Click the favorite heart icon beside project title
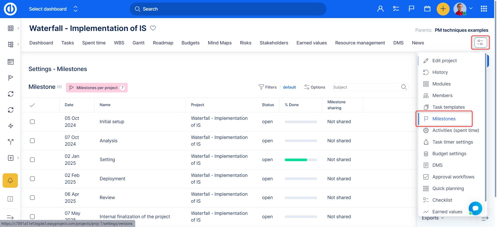 click(153, 28)
